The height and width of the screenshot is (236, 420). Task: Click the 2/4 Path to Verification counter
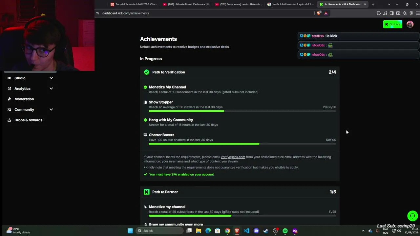pyautogui.click(x=332, y=72)
